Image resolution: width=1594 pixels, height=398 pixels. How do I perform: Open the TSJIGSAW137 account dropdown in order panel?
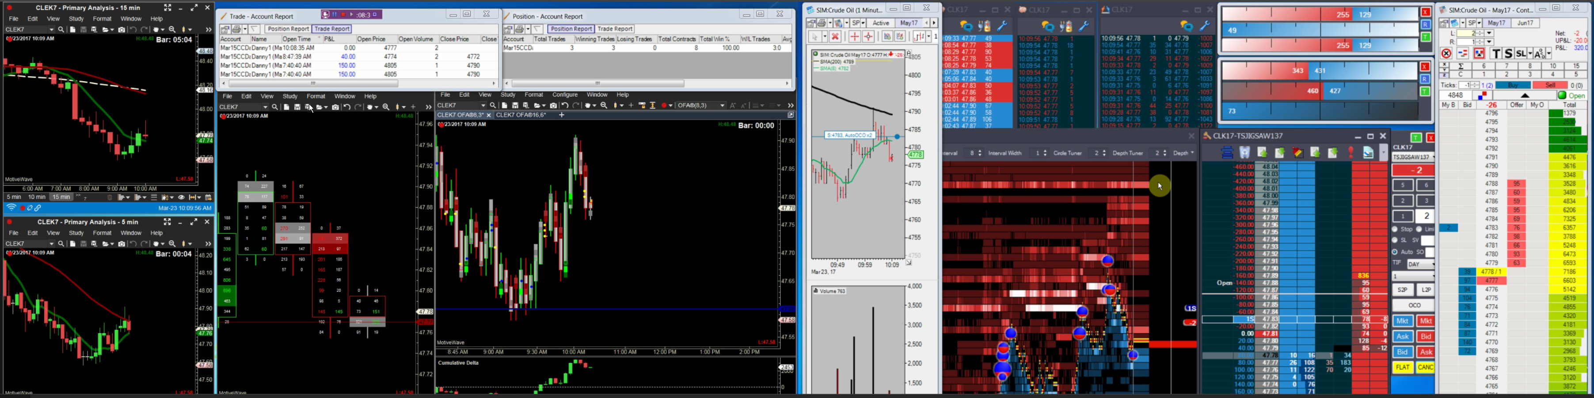(1413, 157)
